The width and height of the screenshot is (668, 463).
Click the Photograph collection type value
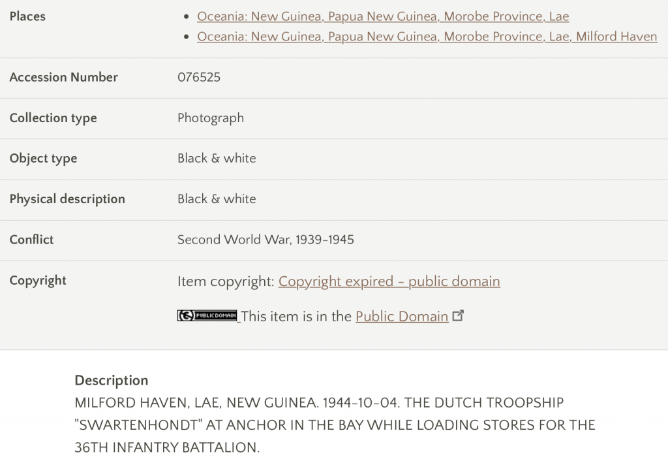pyautogui.click(x=211, y=118)
